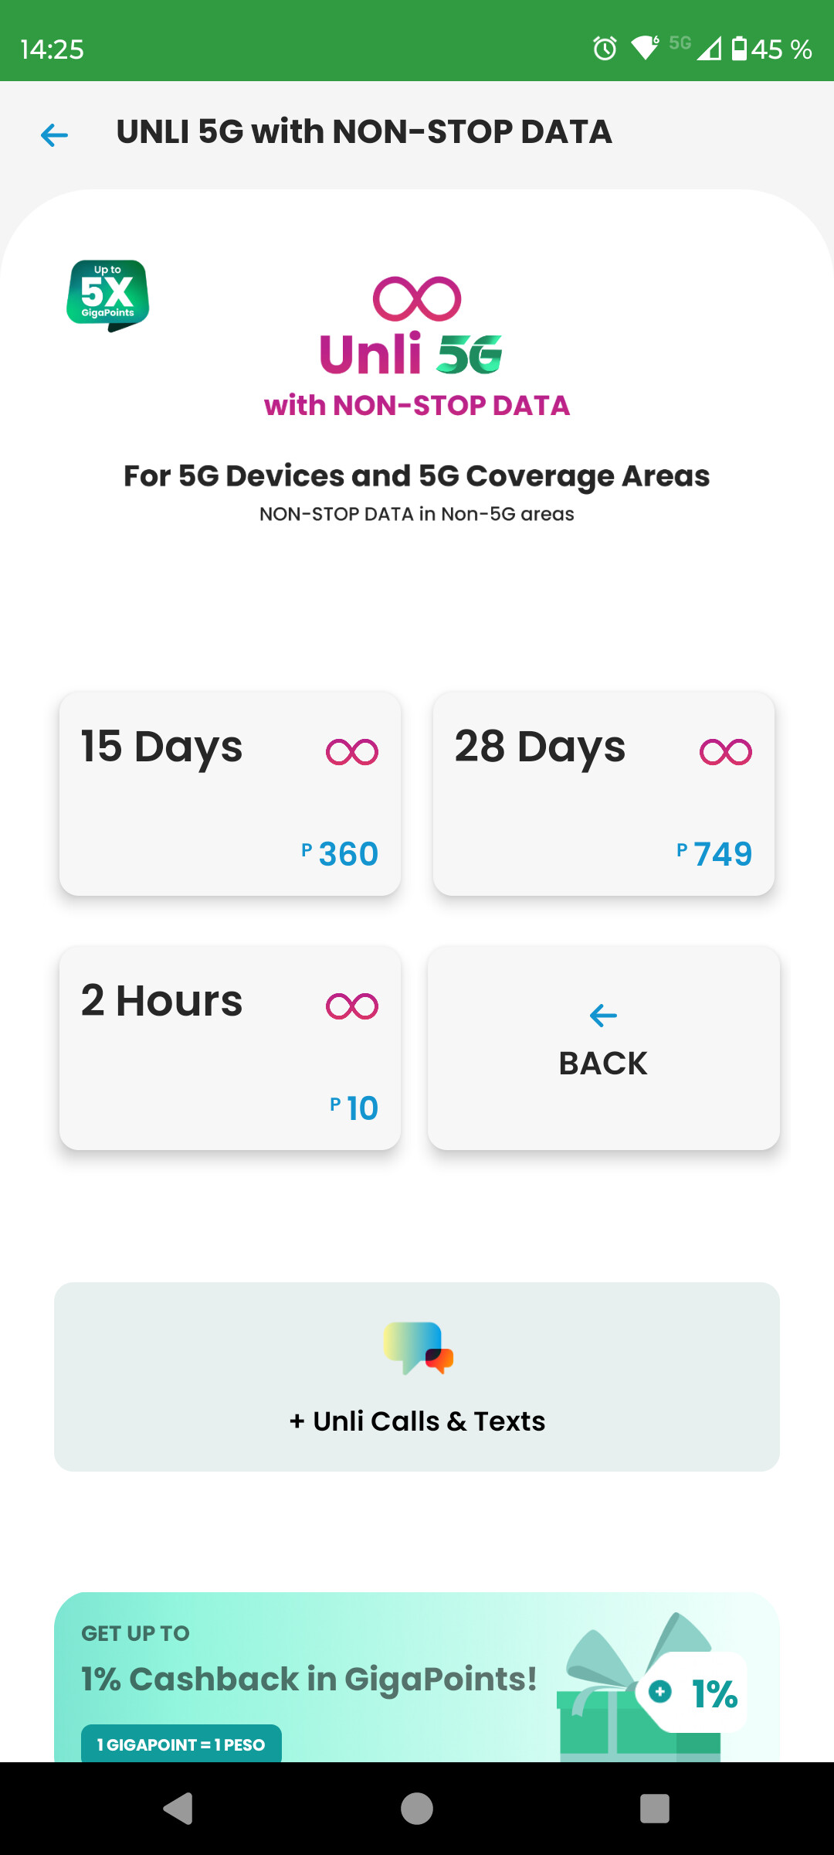Tap the 1% plus badge on gift
Image resolution: width=834 pixels, height=1855 pixels.
coord(693,1693)
